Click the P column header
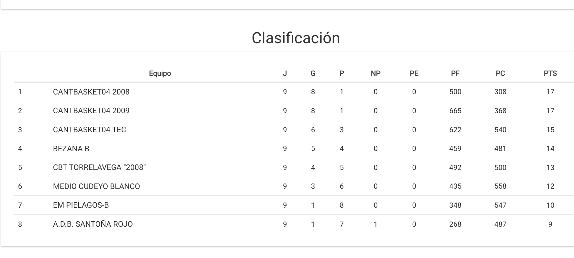The image size is (574, 258). [341, 74]
